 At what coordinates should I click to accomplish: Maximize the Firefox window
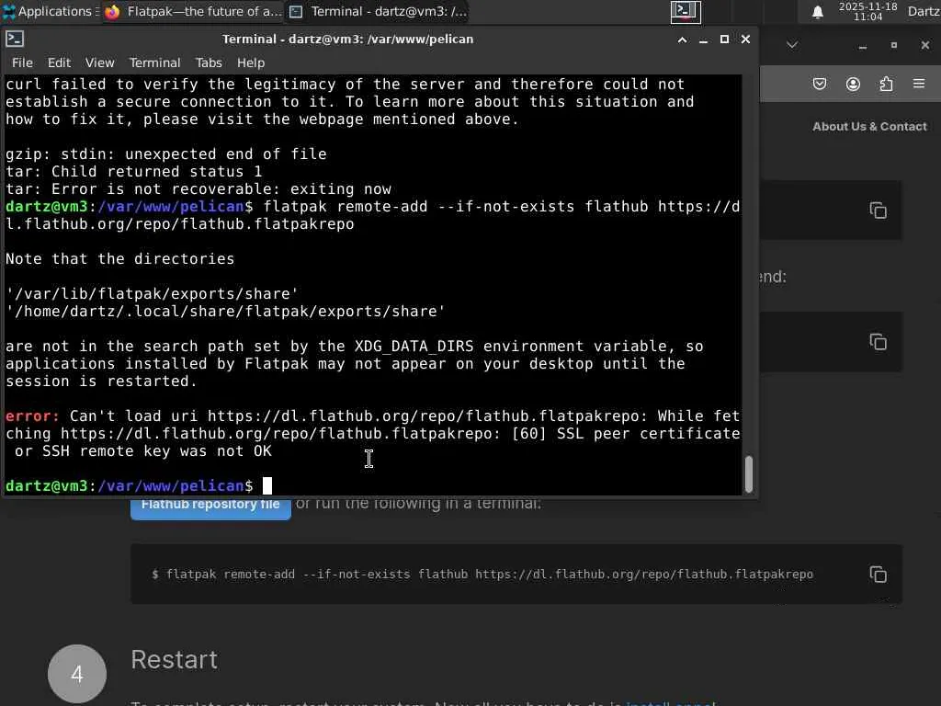tap(893, 45)
